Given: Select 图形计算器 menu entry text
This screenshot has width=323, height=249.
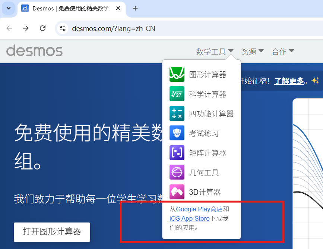Looking at the screenshot, I should 208,75.
